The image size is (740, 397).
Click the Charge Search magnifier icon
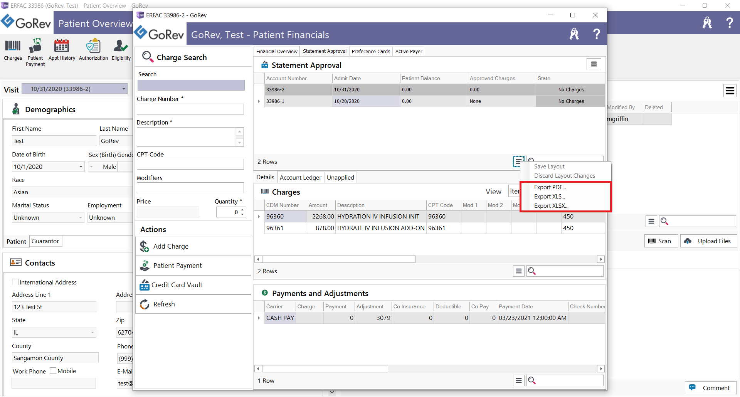pos(148,57)
